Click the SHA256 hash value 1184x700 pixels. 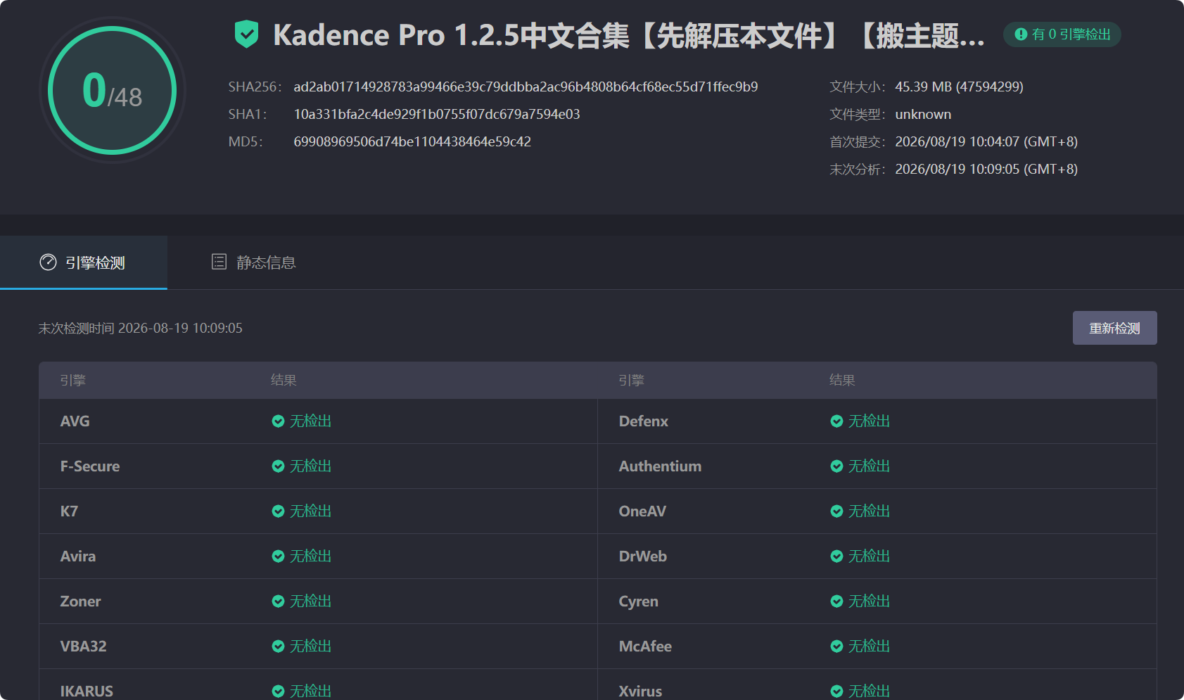click(526, 87)
